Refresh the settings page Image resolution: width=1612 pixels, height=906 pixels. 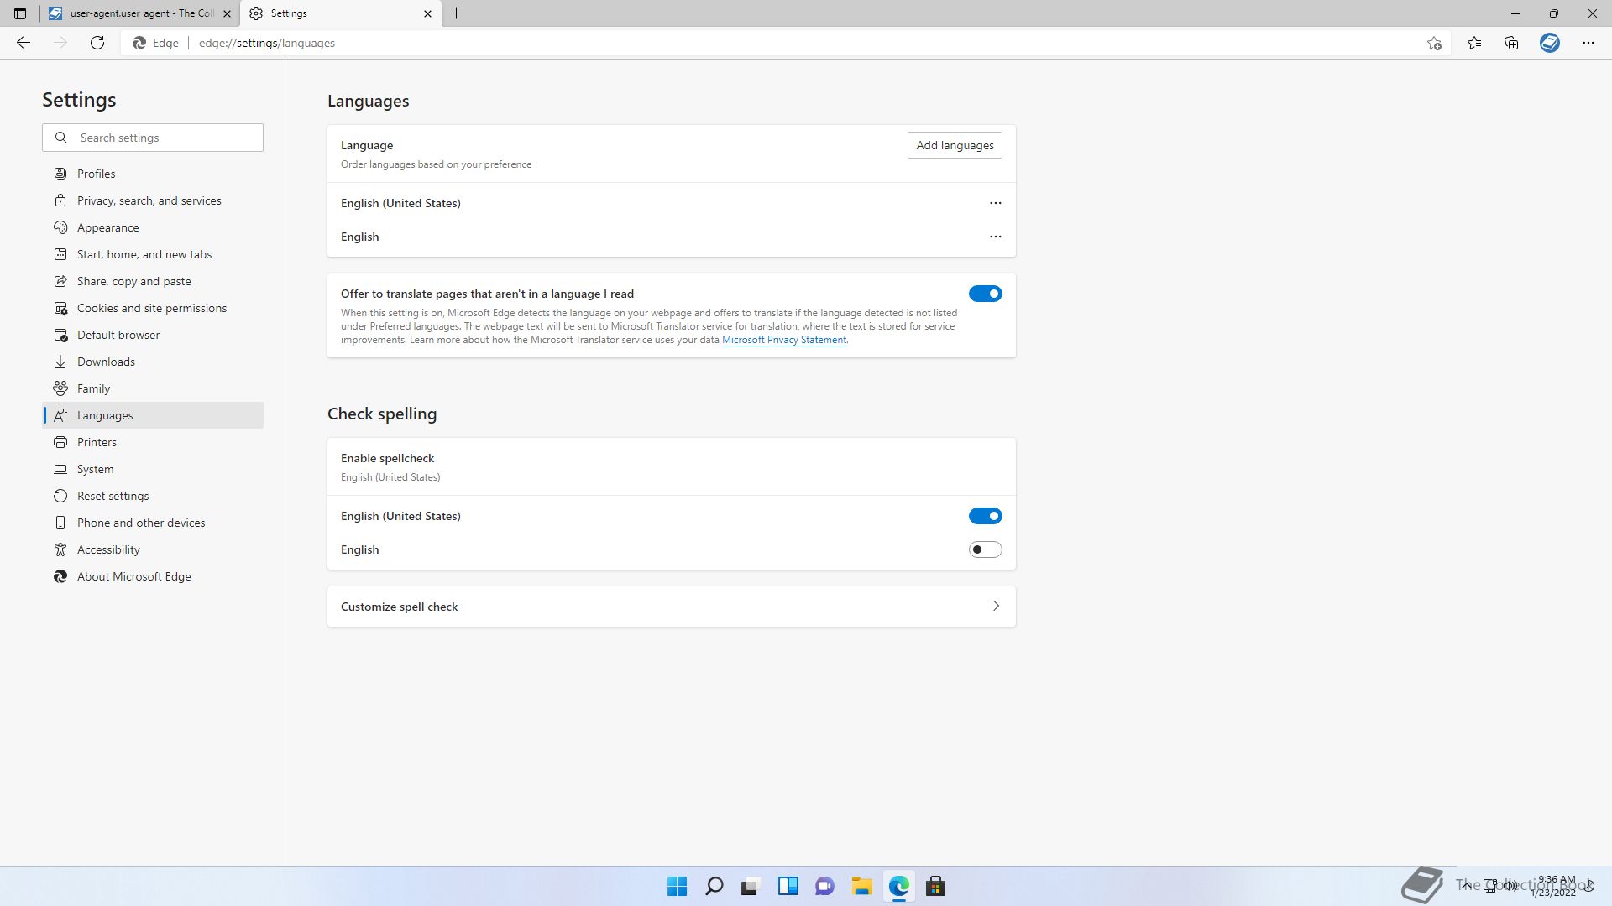pos(97,43)
